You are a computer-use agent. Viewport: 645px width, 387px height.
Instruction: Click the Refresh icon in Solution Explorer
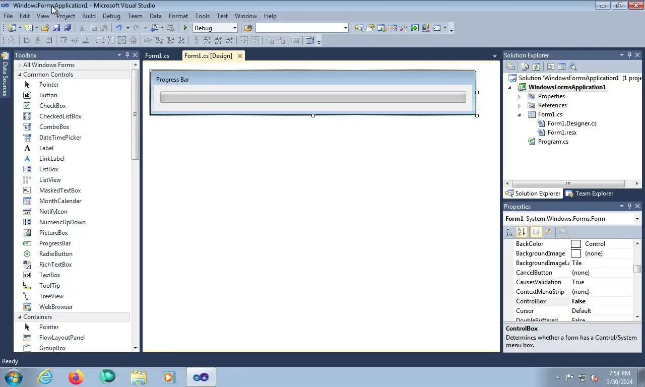click(536, 67)
